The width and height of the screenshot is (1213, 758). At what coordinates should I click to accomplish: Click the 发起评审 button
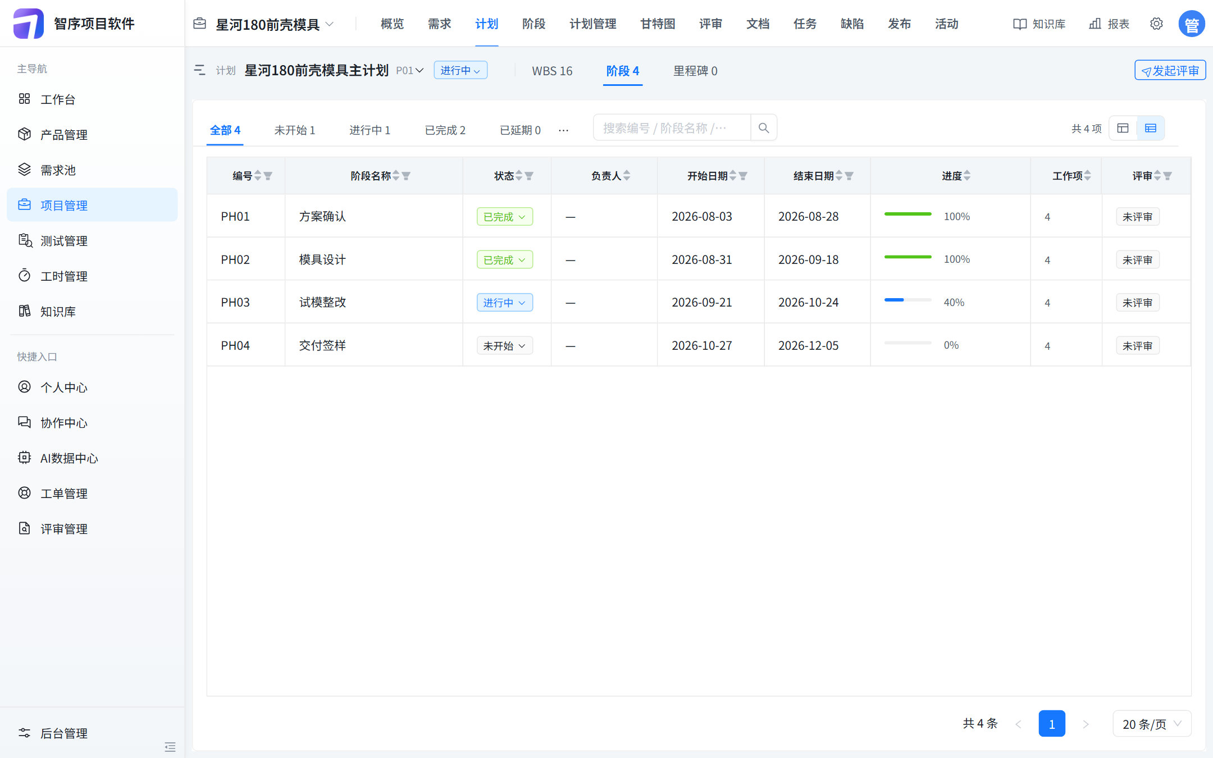[x=1170, y=71]
